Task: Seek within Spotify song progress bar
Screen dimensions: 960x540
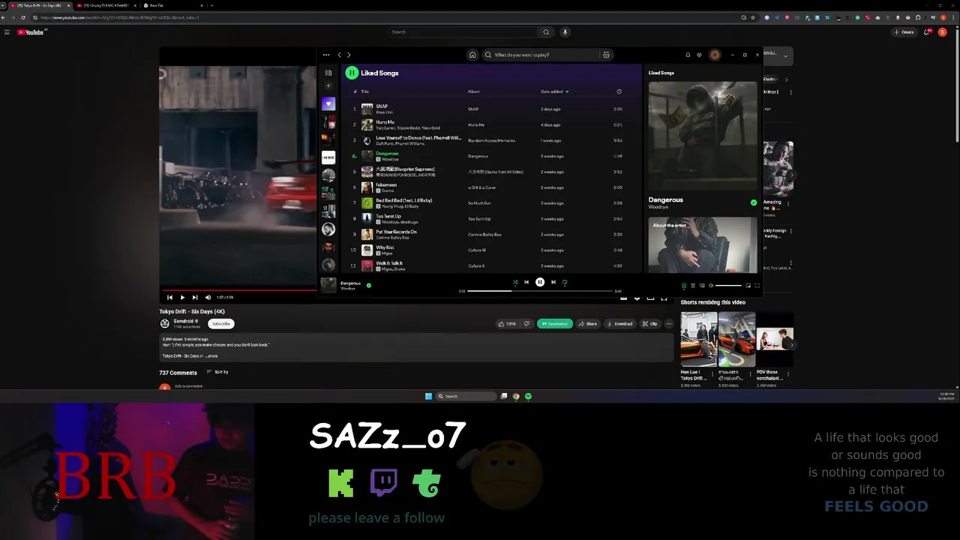Action: click(x=540, y=291)
